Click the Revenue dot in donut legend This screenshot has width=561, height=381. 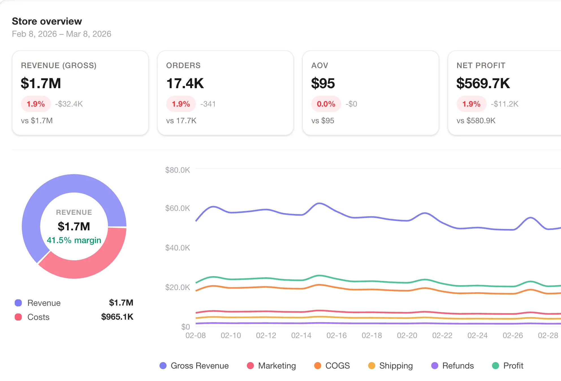click(x=18, y=303)
